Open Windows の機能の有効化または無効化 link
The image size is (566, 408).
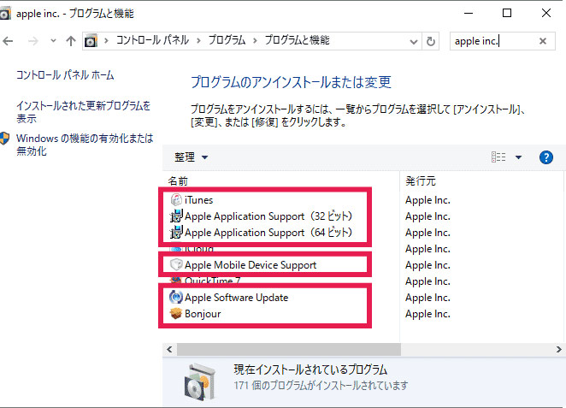[x=85, y=145]
